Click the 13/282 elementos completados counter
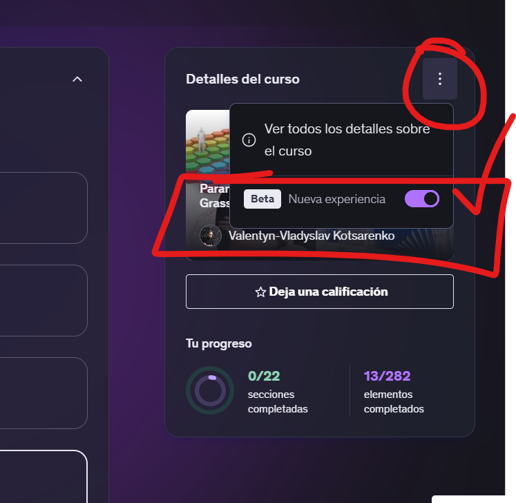Image resolution: width=516 pixels, height=503 pixels. click(x=394, y=391)
